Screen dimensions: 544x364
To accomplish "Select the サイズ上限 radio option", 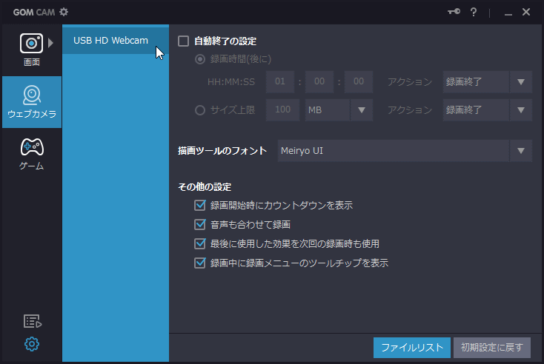I will (x=200, y=110).
